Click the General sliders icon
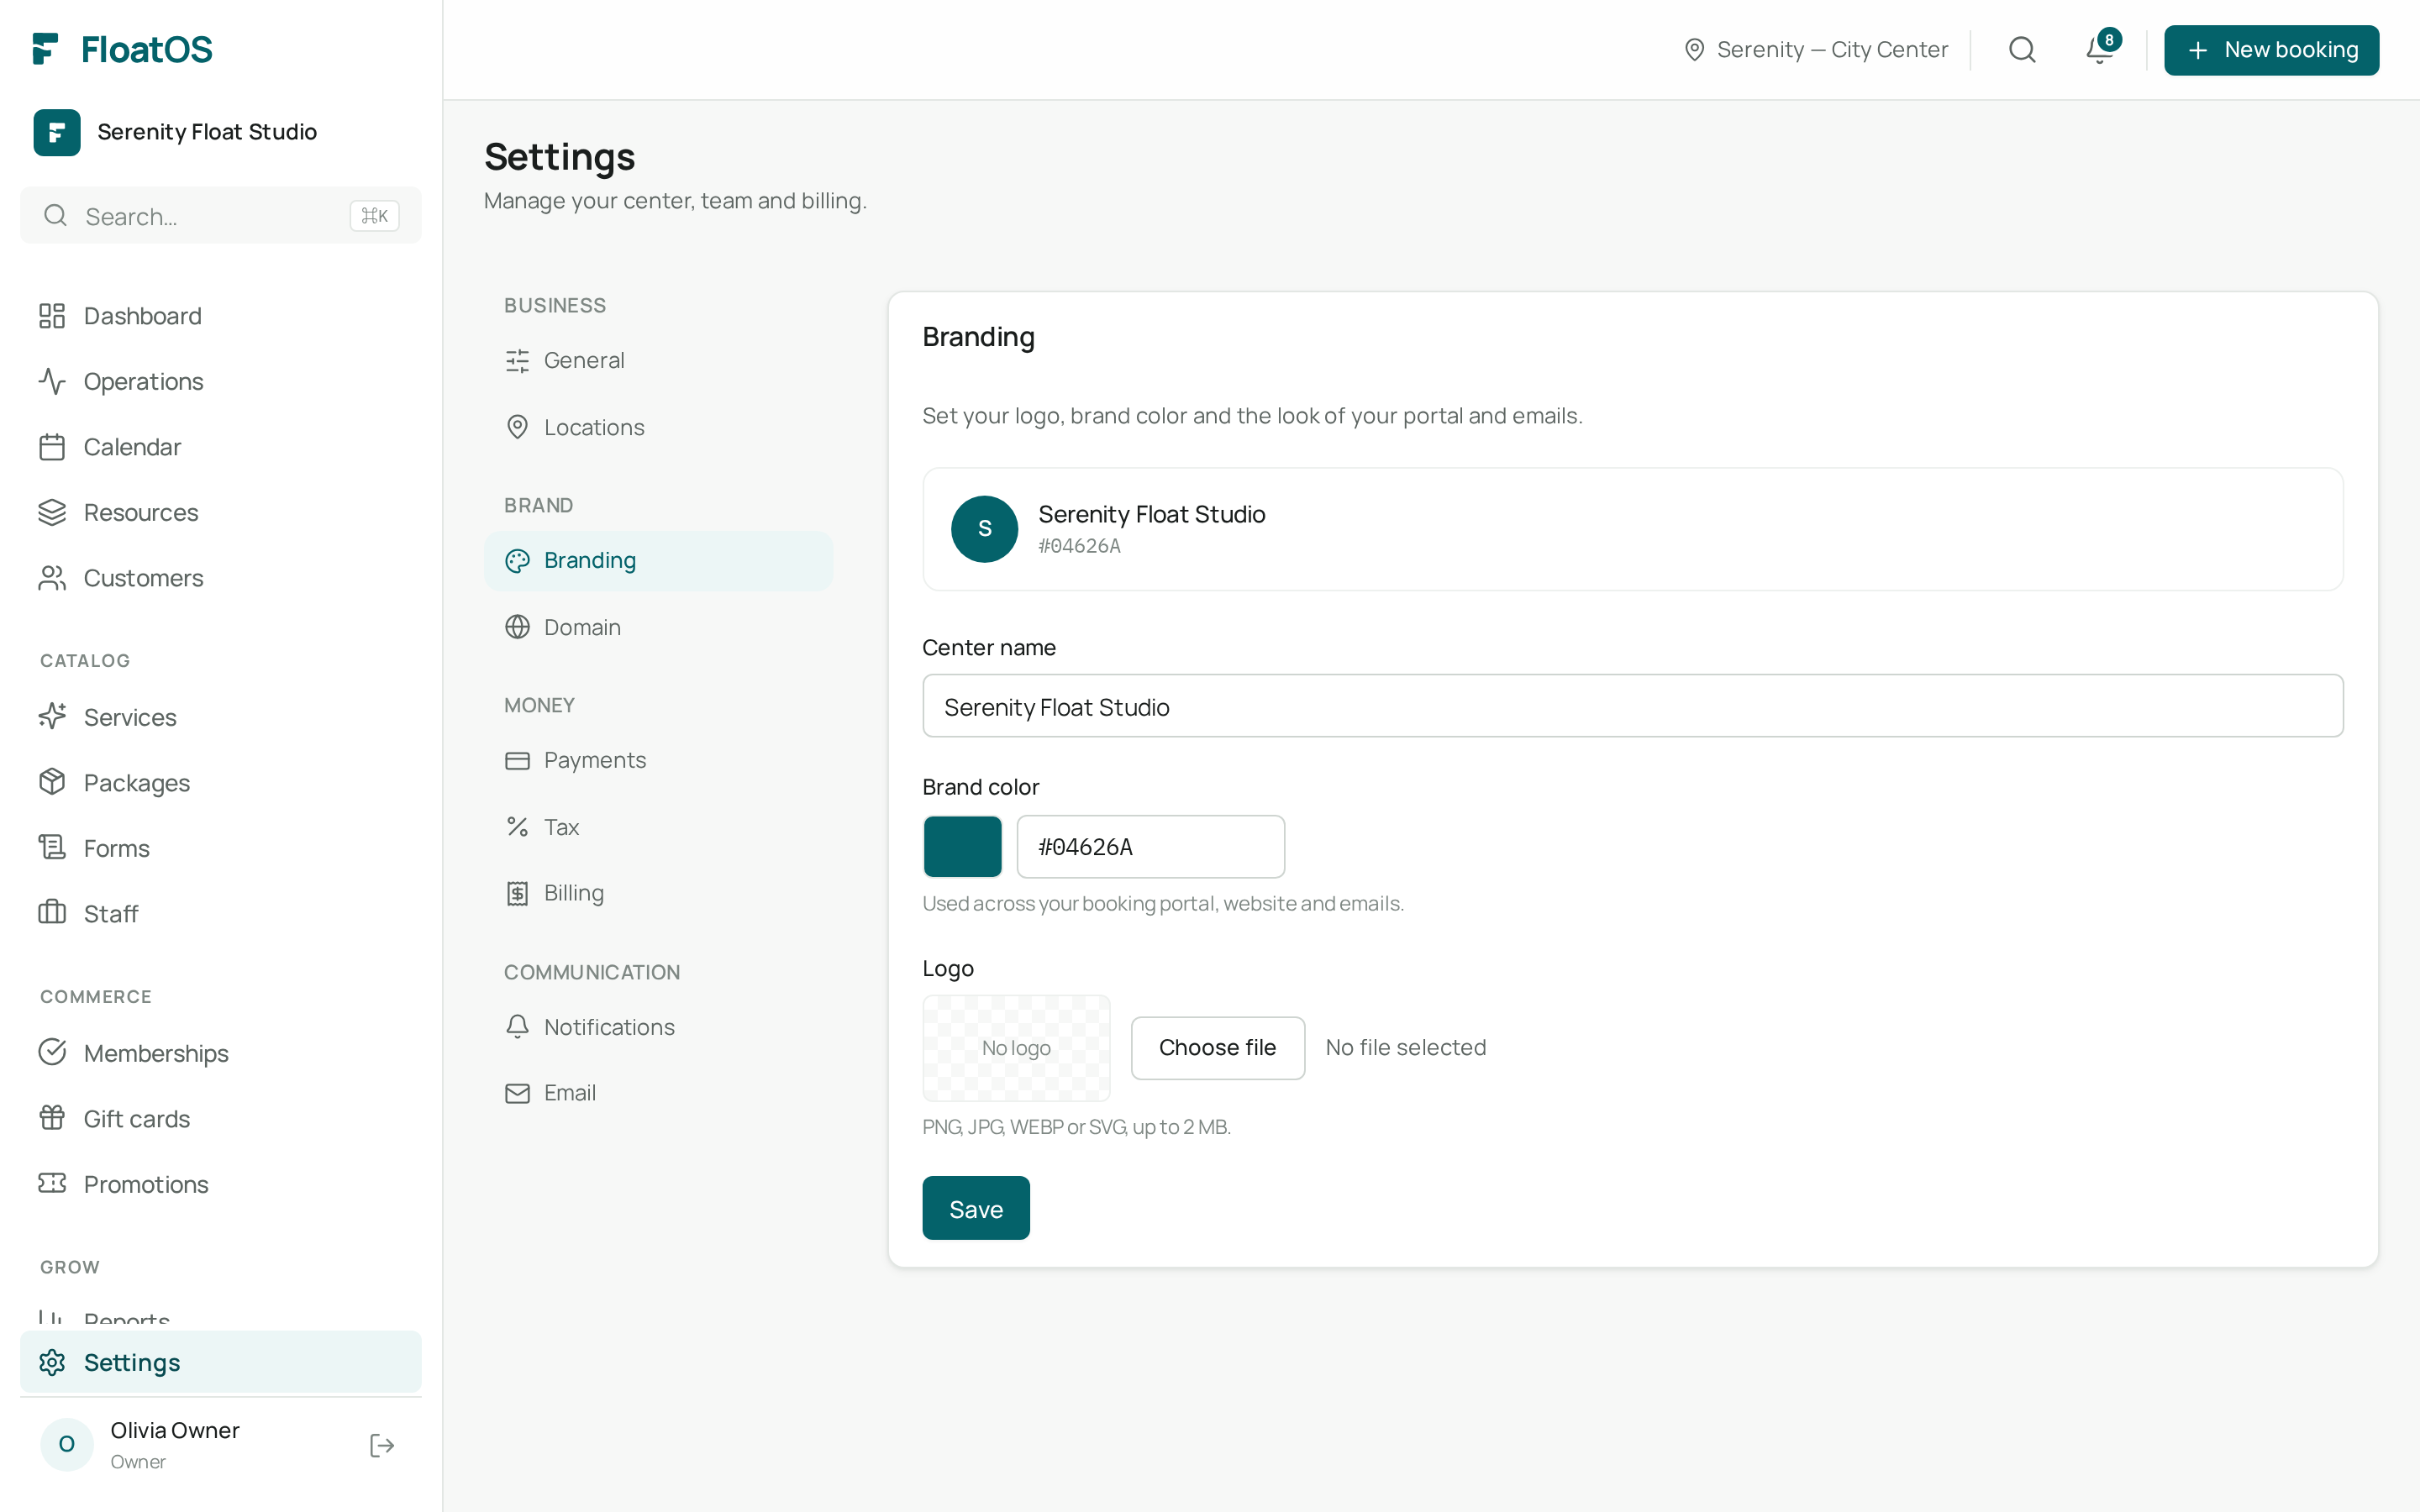Screen dimensions: 2420x1512 pos(517,361)
